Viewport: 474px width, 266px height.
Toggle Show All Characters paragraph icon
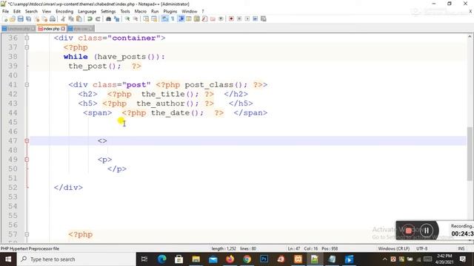[x=173, y=18]
